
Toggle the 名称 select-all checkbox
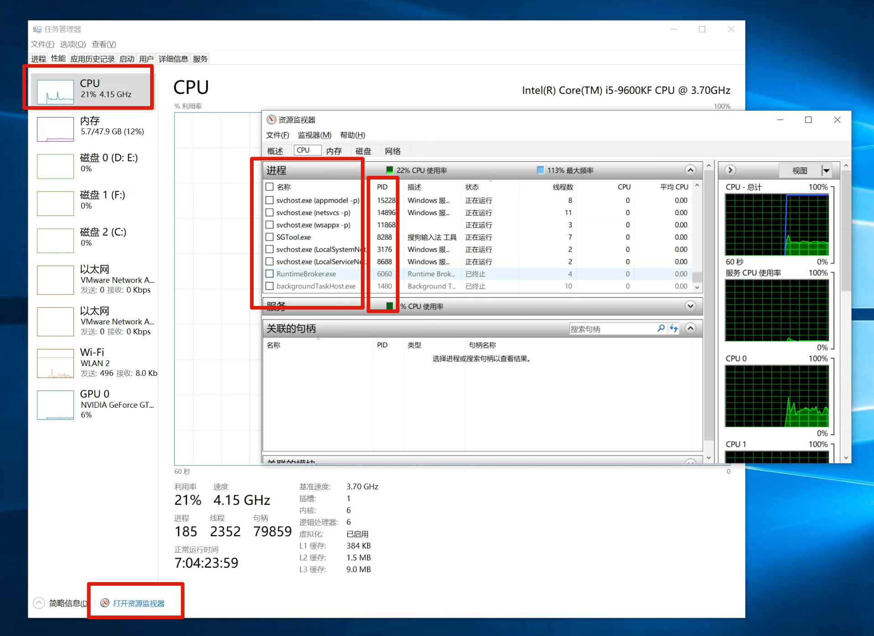coord(270,187)
